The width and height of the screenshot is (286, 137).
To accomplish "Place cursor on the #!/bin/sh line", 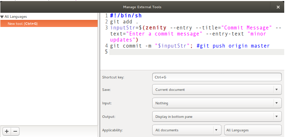I will pos(126,16).
